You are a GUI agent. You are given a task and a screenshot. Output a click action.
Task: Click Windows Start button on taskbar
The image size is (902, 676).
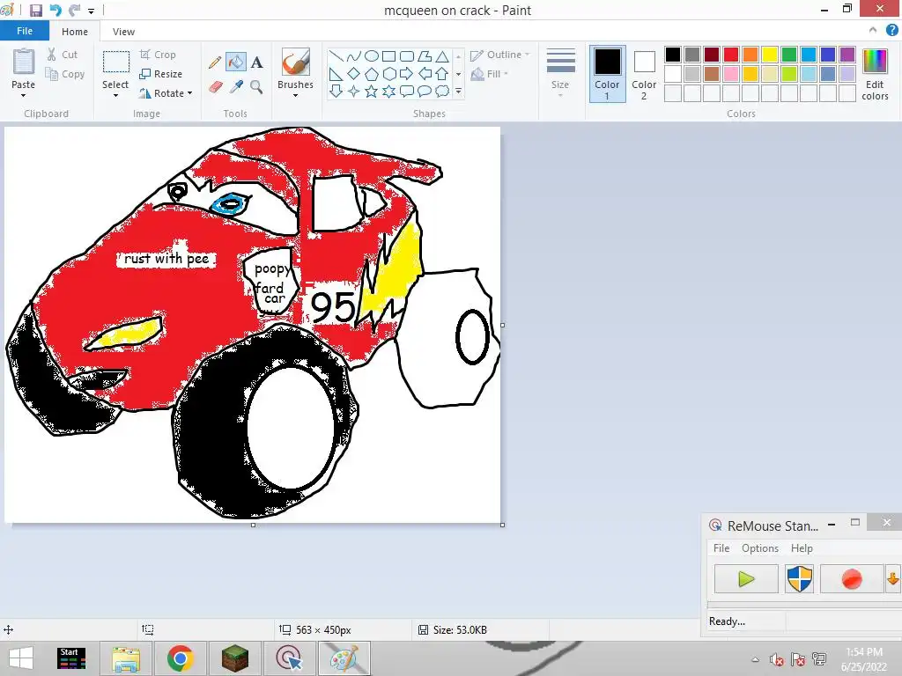tap(21, 658)
